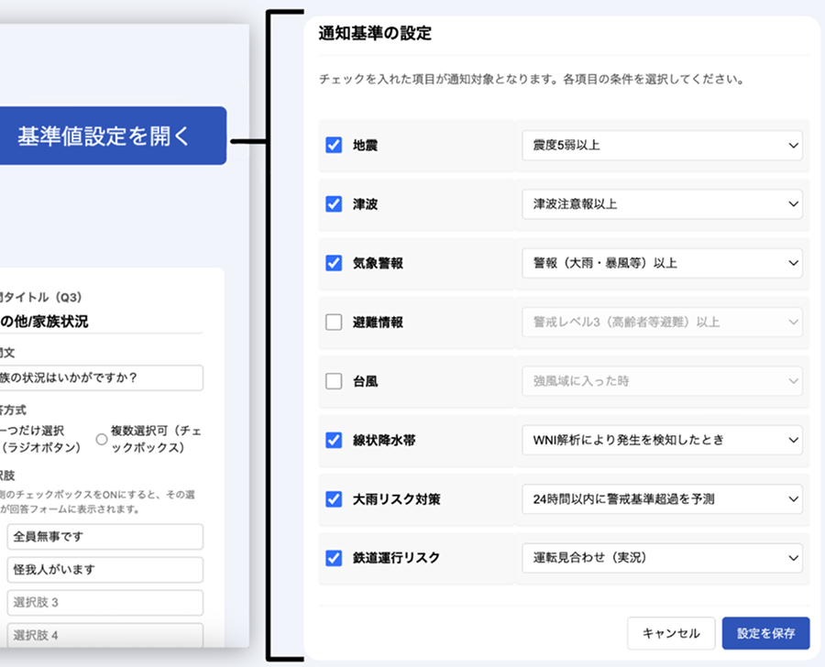Open the 強風域に入った時 dropdown
This screenshot has height=667, width=825.
coord(662,381)
